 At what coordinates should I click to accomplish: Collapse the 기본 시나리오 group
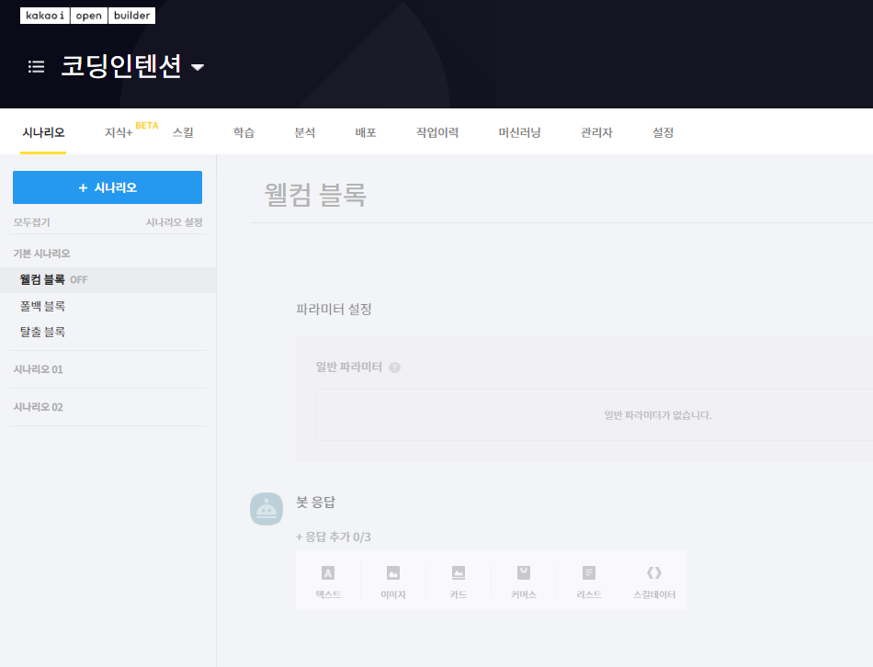click(x=41, y=254)
